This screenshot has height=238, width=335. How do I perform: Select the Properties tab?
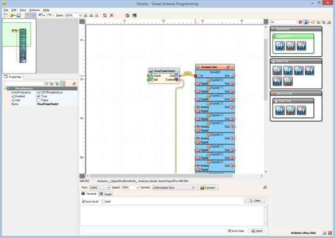(x=13, y=77)
